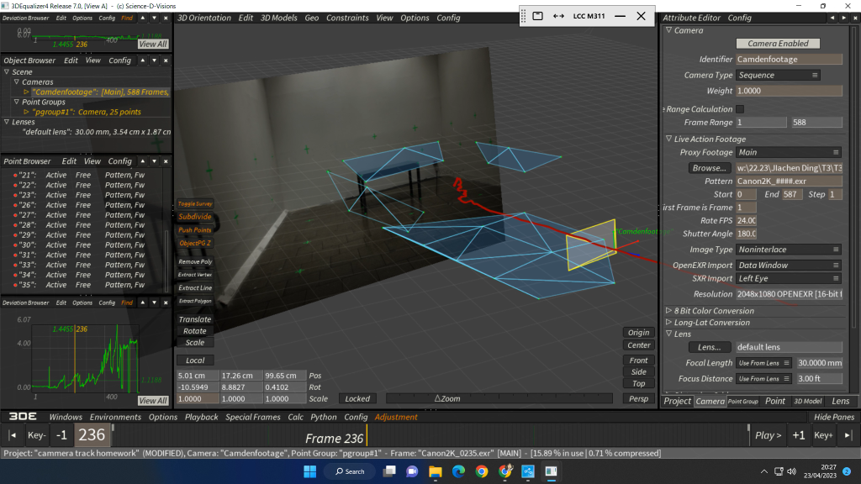Image resolution: width=861 pixels, height=484 pixels.
Task: Expand the 8 Bit Color Conversion section
Action: tap(669, 311)
